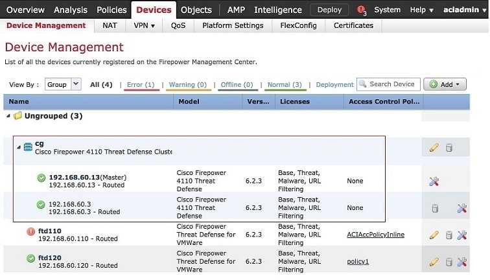This screenshot has width=490, height=280.
Task: Open the View By Group dropdown
Action: click(63, 84)
